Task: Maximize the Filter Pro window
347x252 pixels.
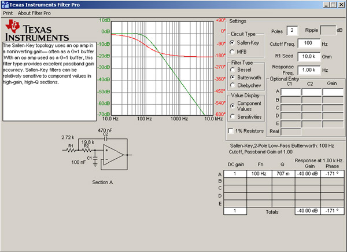Action: [x=333, y=5]
